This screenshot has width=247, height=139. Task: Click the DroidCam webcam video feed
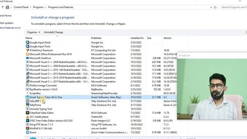(x=212, y=89)
